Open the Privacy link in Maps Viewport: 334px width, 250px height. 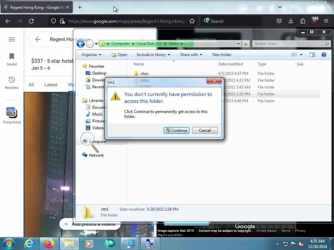300,231
